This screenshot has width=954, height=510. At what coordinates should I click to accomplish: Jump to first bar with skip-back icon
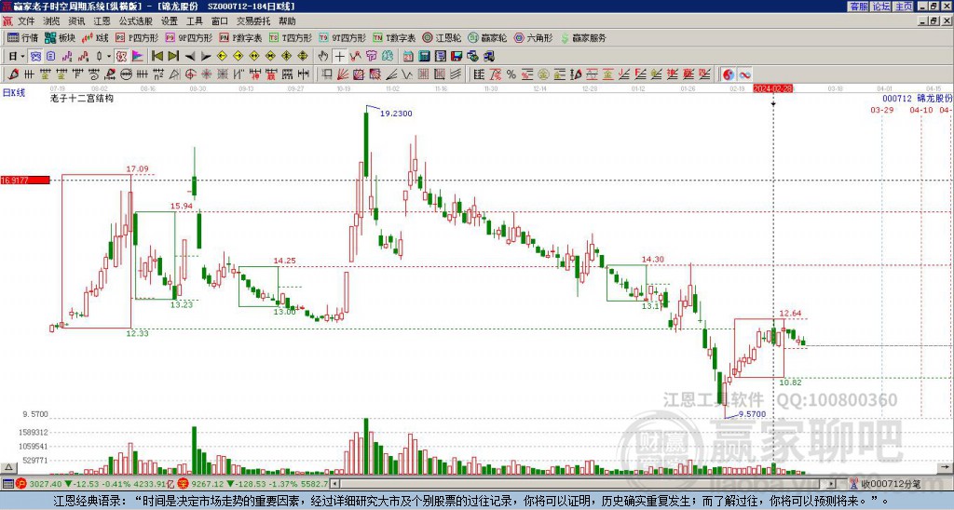point(157,57)
